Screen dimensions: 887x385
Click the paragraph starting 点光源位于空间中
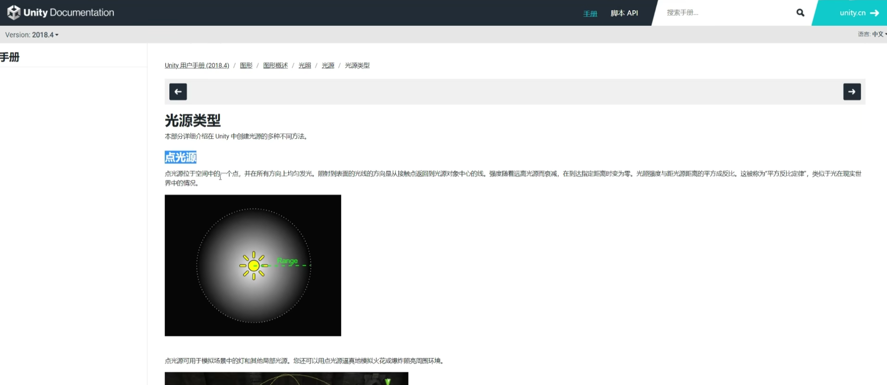tap(513, 178)
